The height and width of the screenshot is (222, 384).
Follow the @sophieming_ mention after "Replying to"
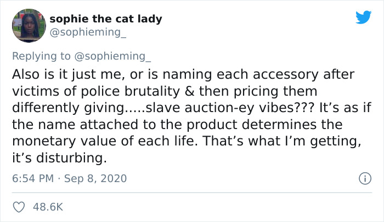click(x=117, y=56)
